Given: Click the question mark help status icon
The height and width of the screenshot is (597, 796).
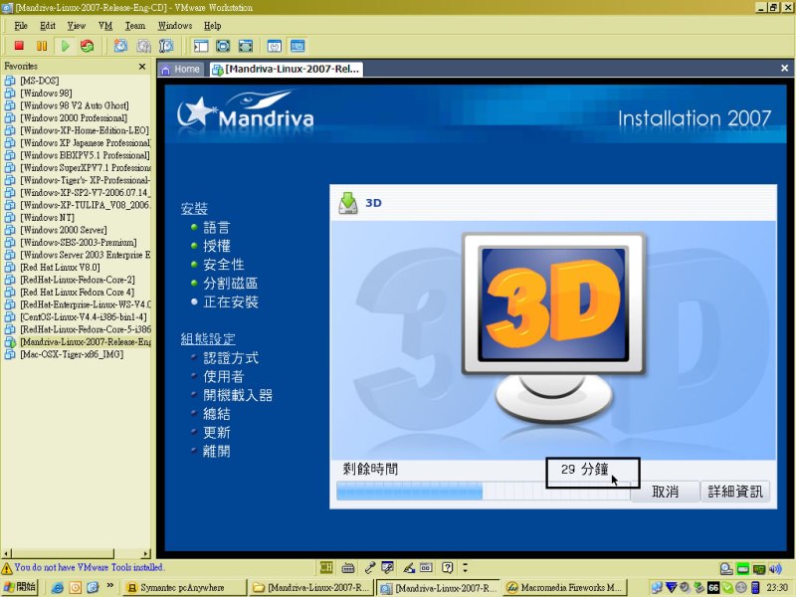Looking at the screenshot, I should [x=447, y=567].
